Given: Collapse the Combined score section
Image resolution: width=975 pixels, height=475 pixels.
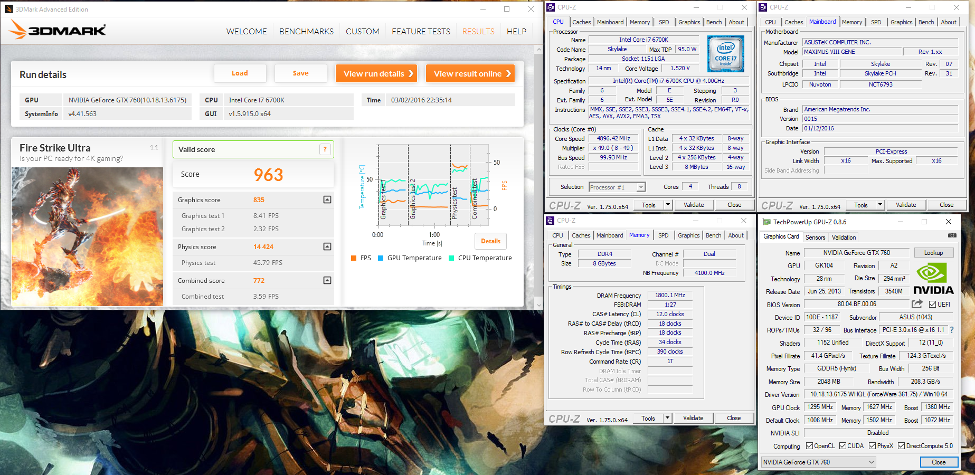Looking at the screenshot, I should pyautogui.click(x=327, y=280).
